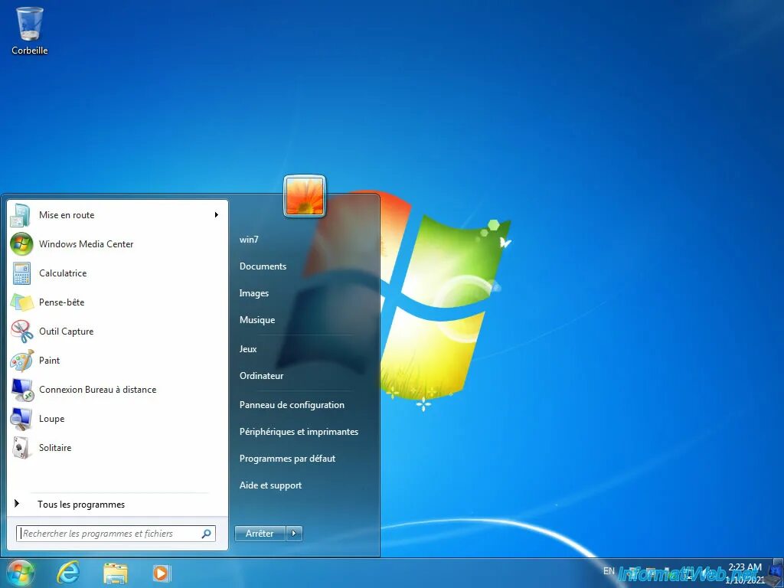Click the user account flower picture

coord(305,196)
